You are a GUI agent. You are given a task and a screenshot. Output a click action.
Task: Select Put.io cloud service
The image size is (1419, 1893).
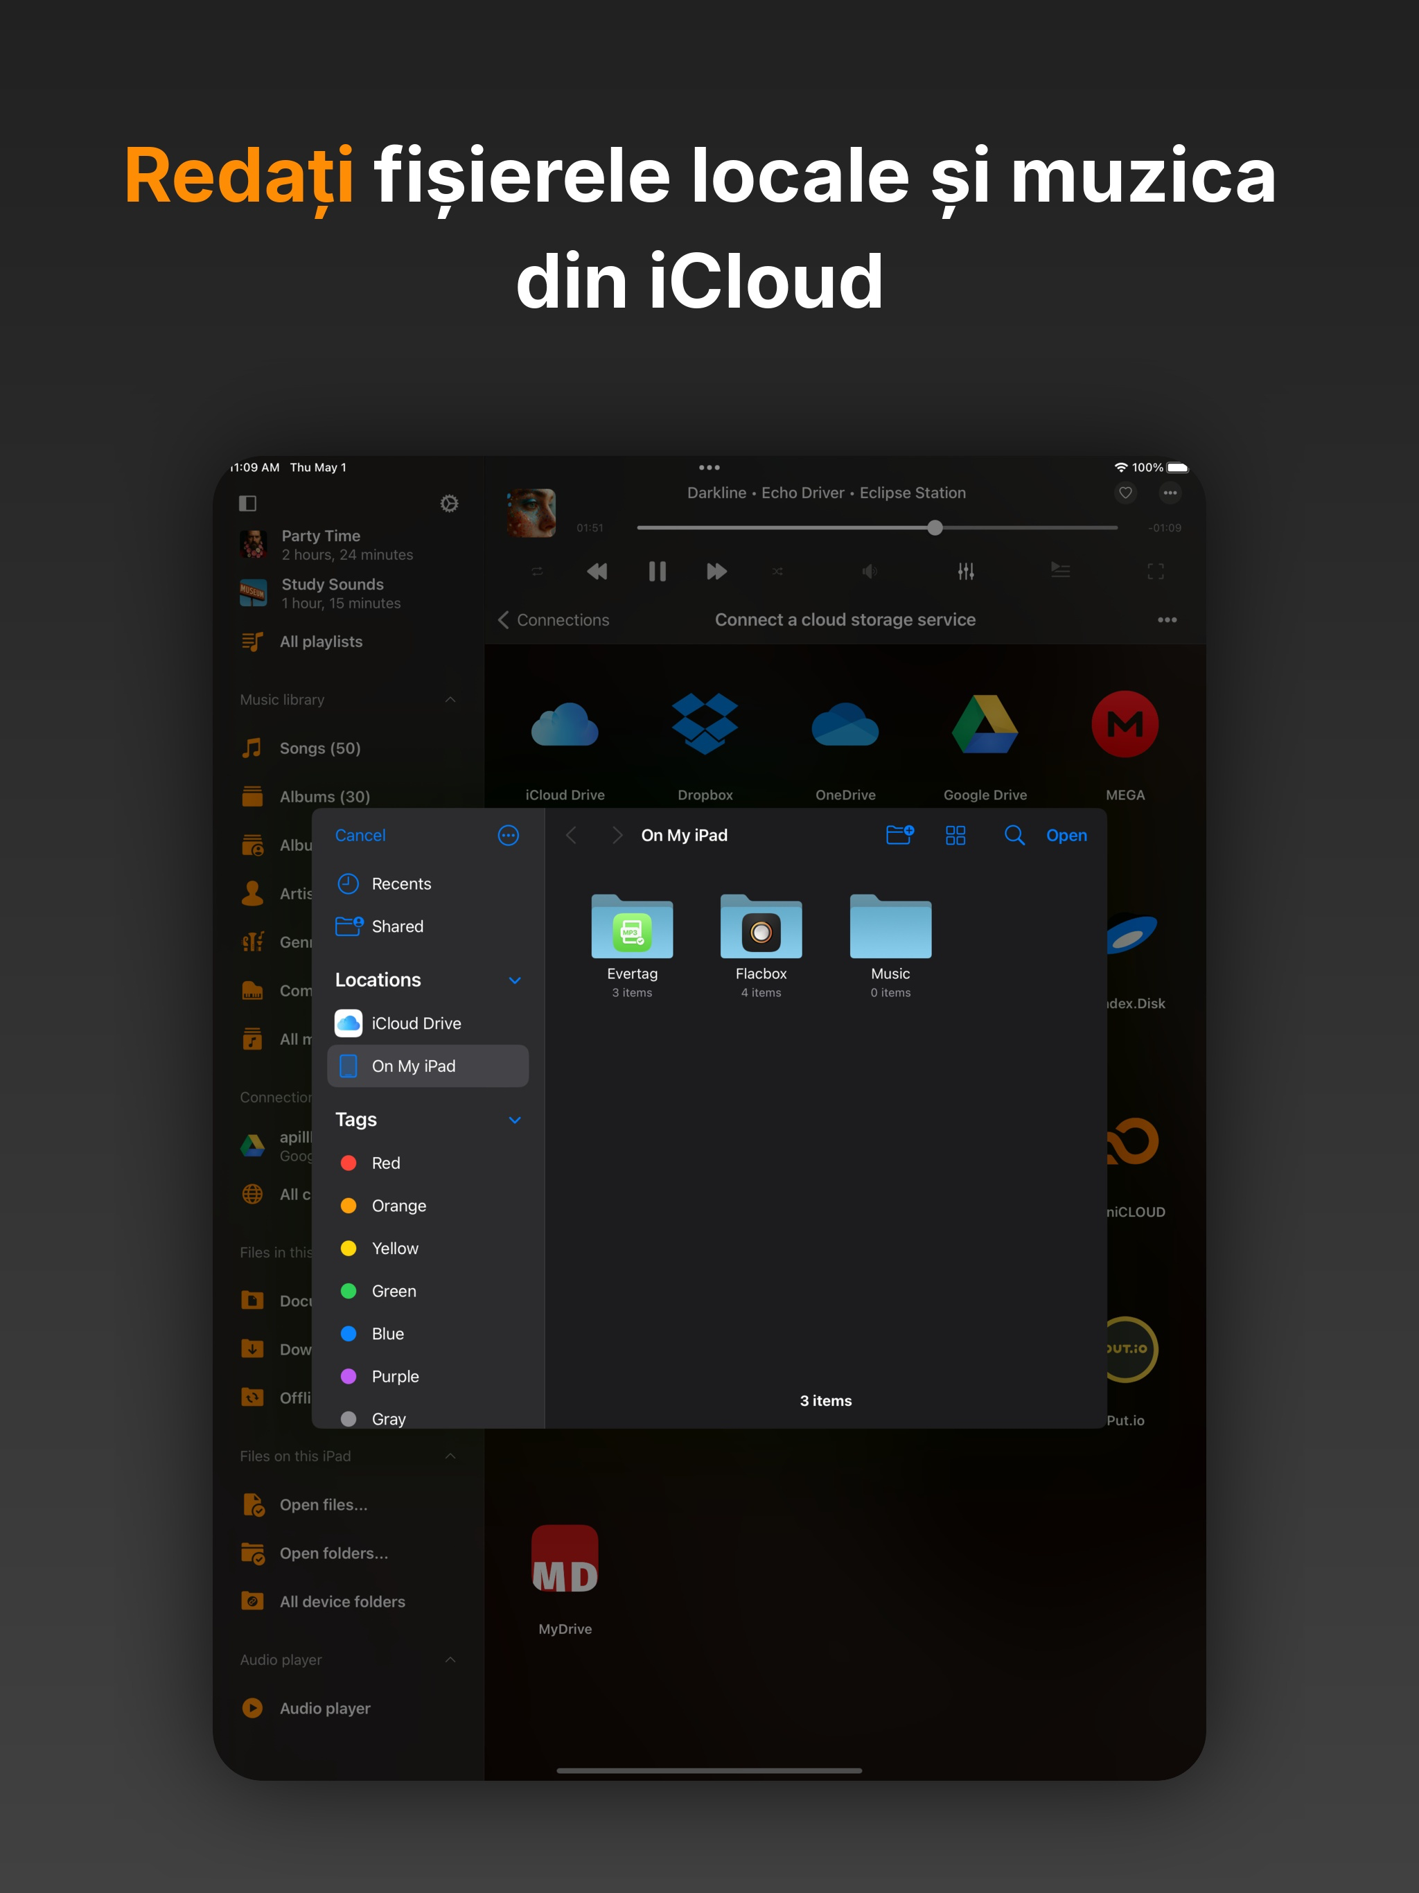coord(1132,1372)
